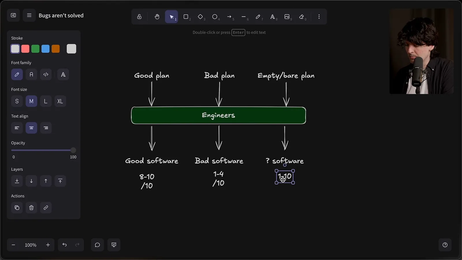Set font size to Large
This screenshot has width=462, height=260.
click(46, 101)
